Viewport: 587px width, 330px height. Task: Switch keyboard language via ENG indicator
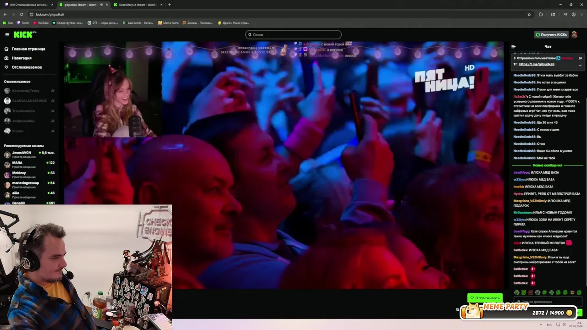(549, 324)
